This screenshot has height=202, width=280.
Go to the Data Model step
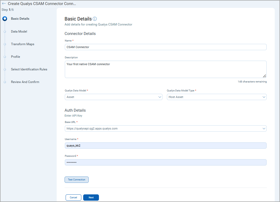pos(19,32)
